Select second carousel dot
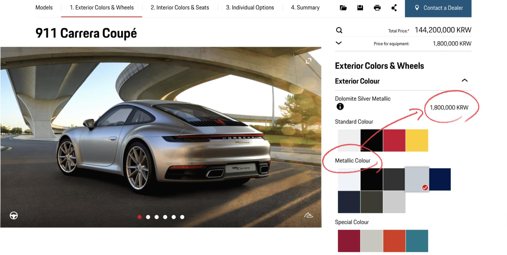507x255 pixels. [x=148, y=217]
